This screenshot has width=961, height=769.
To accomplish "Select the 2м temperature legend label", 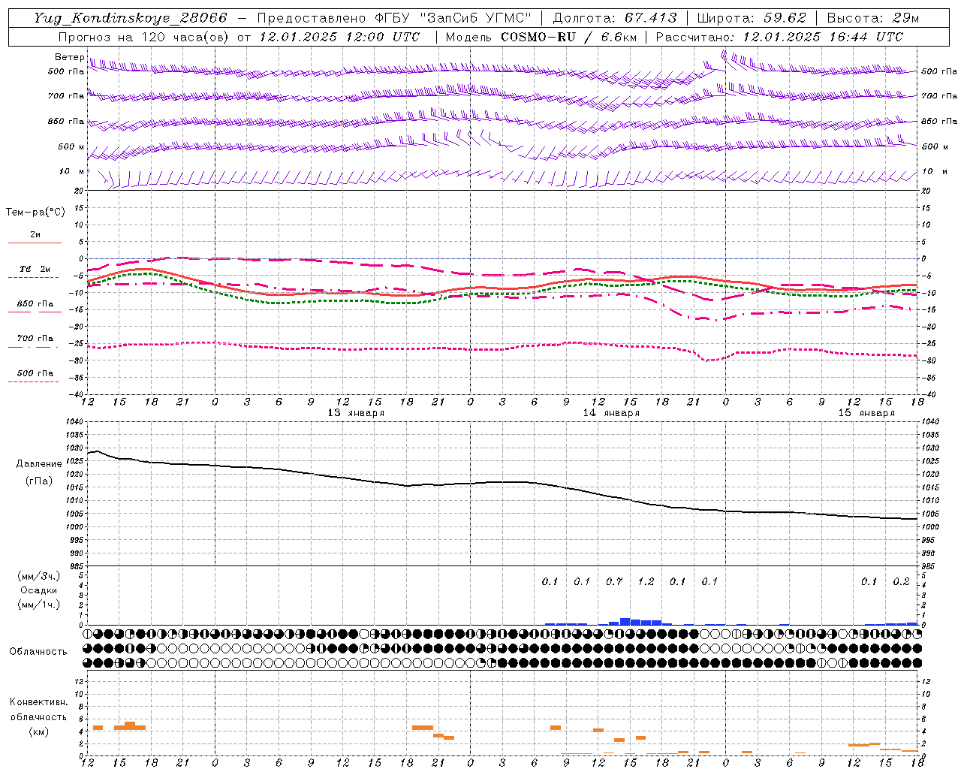I will pyautogui.click(x=35, y=234).
